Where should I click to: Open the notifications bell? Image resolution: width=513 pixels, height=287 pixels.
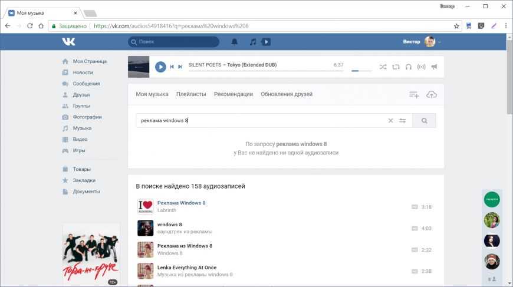click(x=234, y=42)
